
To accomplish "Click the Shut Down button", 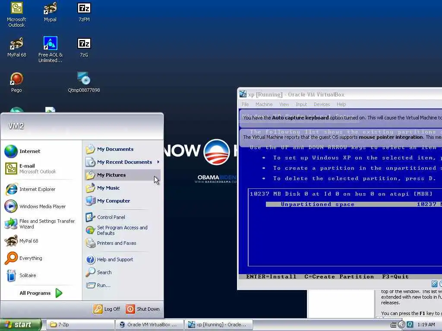I will click(142, 309).
